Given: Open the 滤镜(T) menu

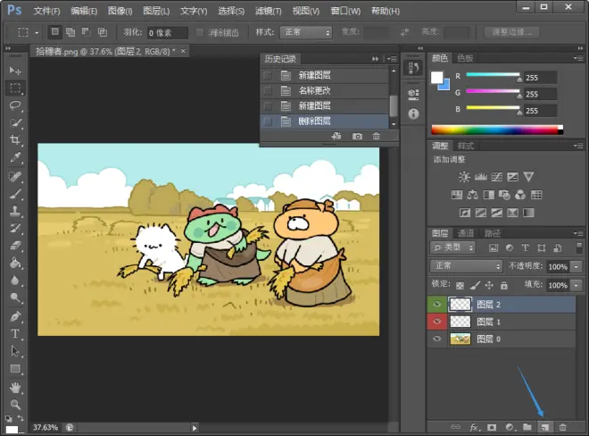Looking at the screenshot, I should coord(269,11).
